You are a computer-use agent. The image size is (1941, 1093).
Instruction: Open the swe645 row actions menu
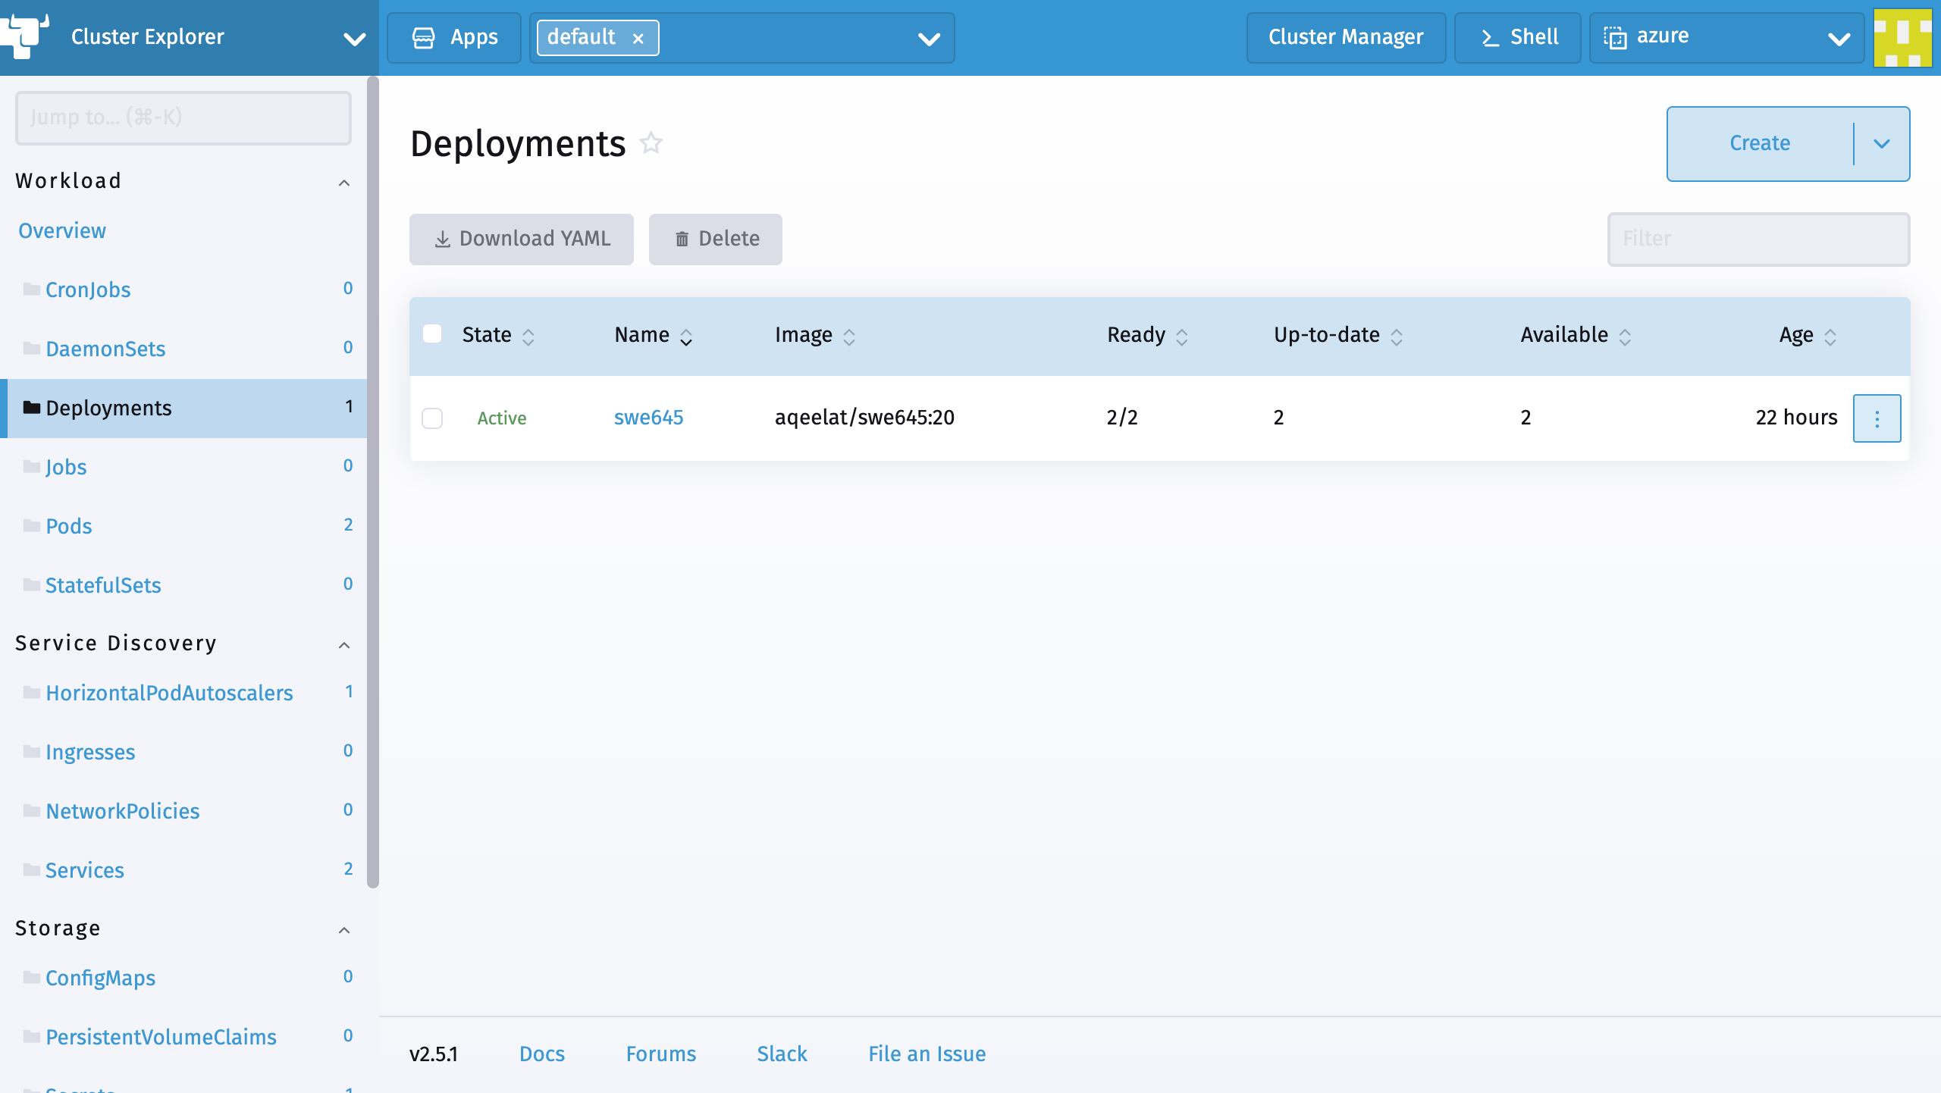click(x=1877, y=418)
